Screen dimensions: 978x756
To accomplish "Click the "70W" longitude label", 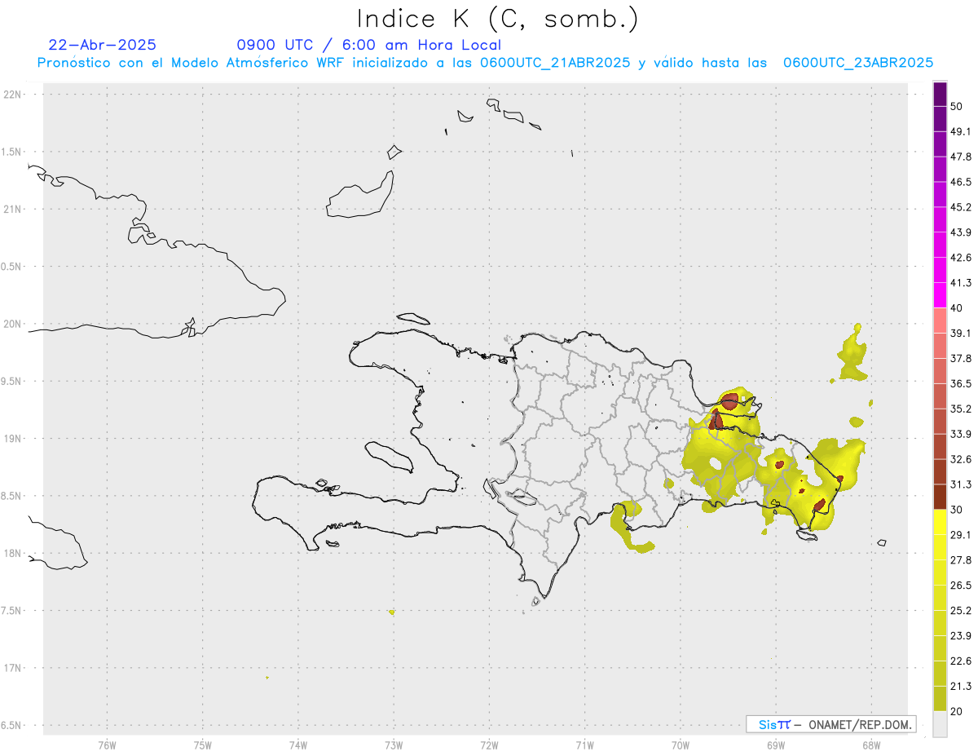I will [x=680, y=745].
